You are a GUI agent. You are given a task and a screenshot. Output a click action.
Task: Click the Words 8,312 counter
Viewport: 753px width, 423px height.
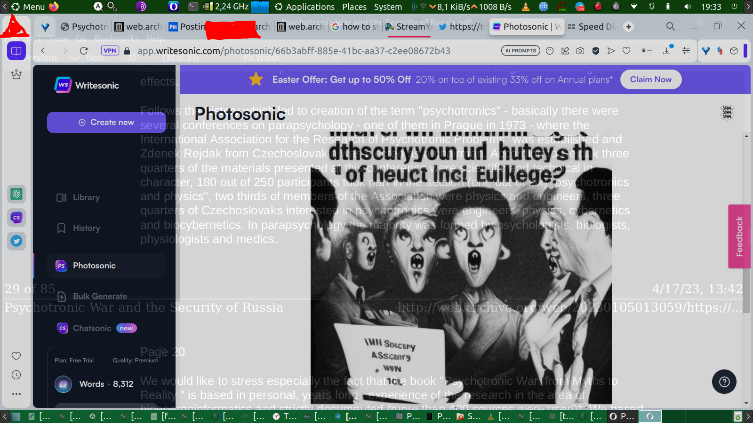(106, 384)
